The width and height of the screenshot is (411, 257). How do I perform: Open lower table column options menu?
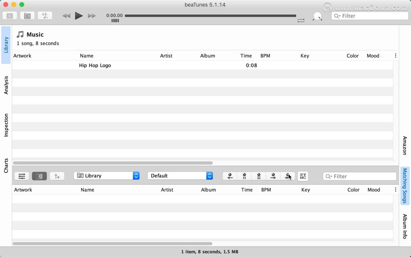[x=395, y=190]
